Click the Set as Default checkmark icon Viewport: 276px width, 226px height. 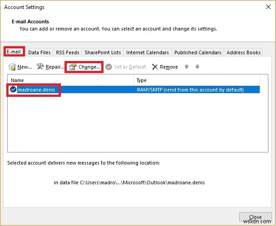(x=108, y=67)
